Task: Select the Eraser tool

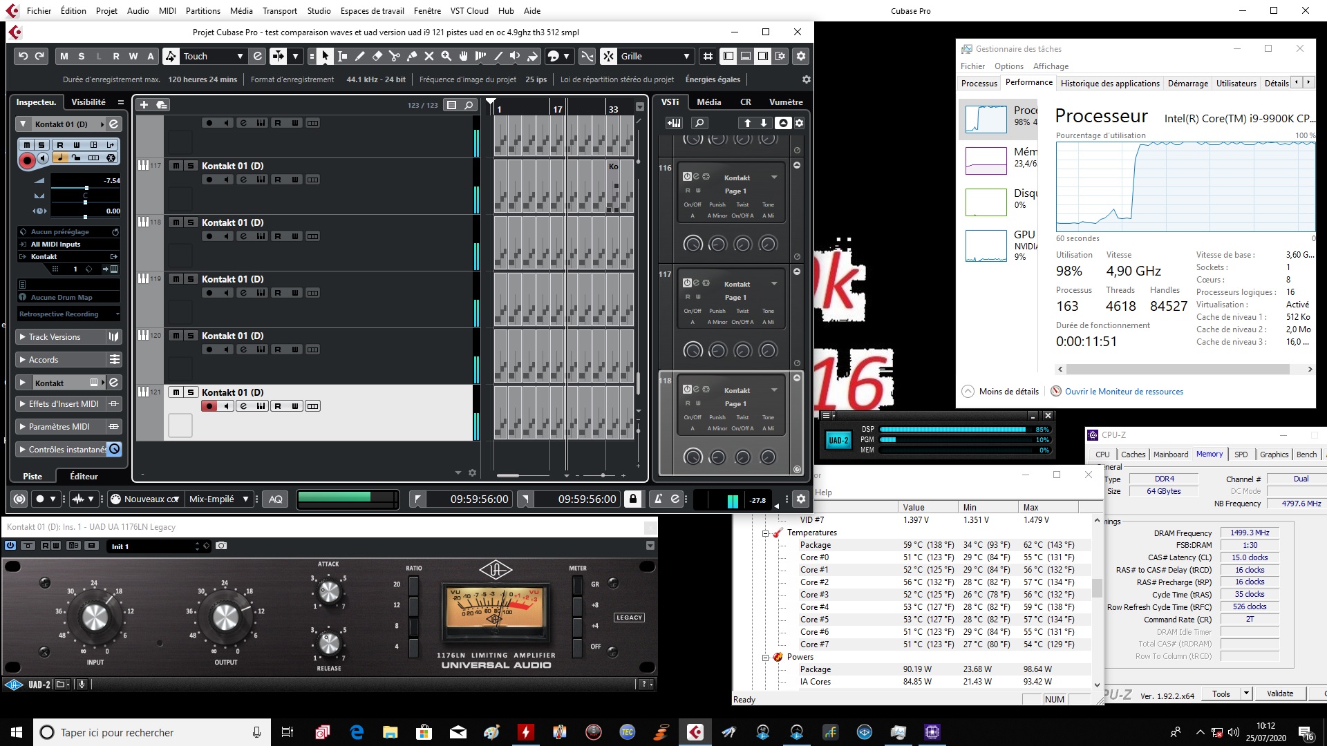Action: point(377,56)
